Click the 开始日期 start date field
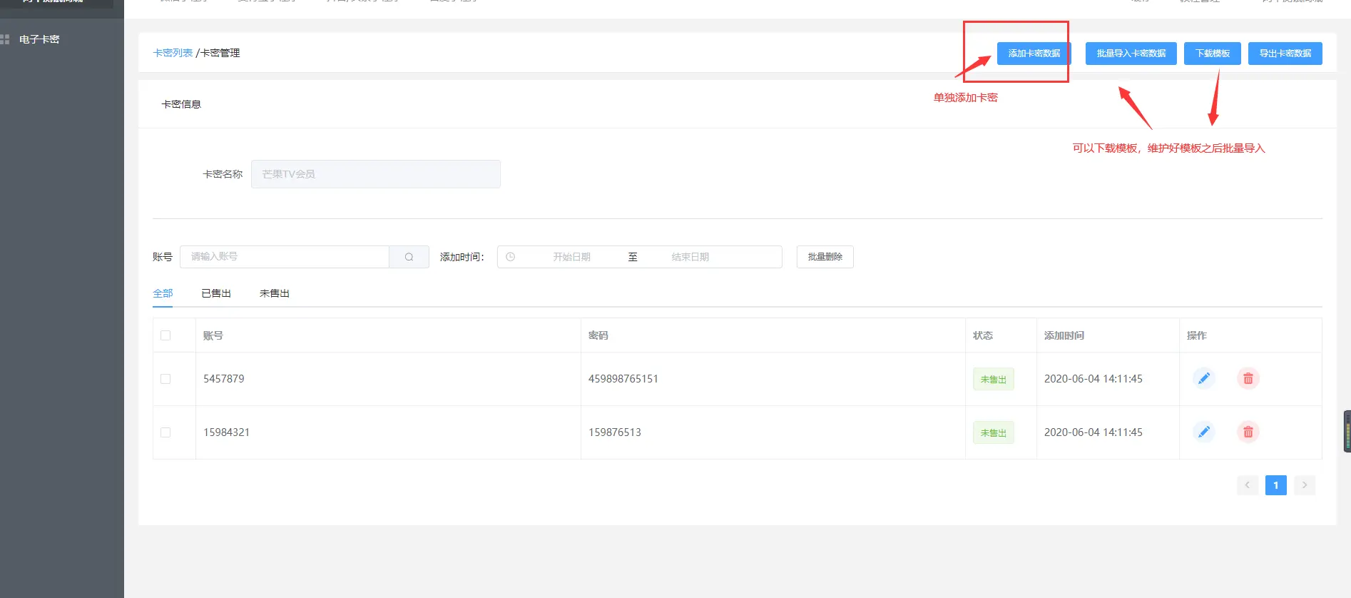This screenshot has width=1351, height=598. 572,257
